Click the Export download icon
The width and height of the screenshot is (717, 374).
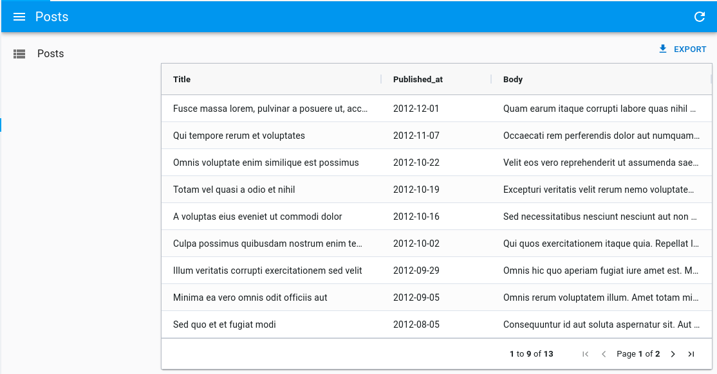click(663, 49)
